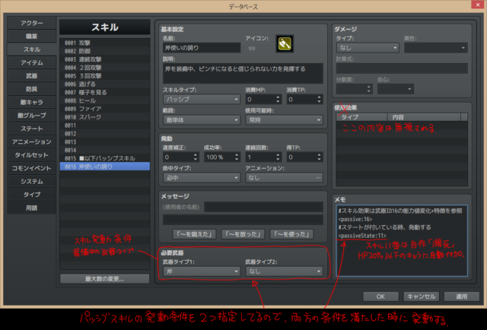
Task: Select skill 0006 逃げる
Action: pyautogui.click(x=105, y=84)
